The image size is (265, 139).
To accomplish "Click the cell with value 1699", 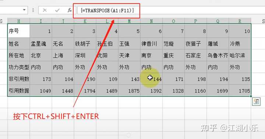I will tap(218, 90).
